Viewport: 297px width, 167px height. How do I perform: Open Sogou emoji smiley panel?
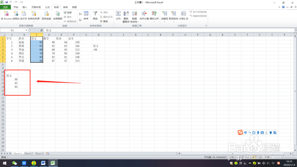tap(254, 133)
